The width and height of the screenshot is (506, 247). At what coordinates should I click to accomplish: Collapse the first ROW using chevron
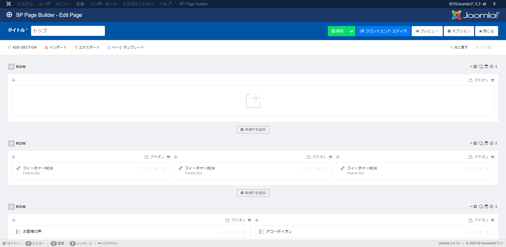(x=471, y=67)
